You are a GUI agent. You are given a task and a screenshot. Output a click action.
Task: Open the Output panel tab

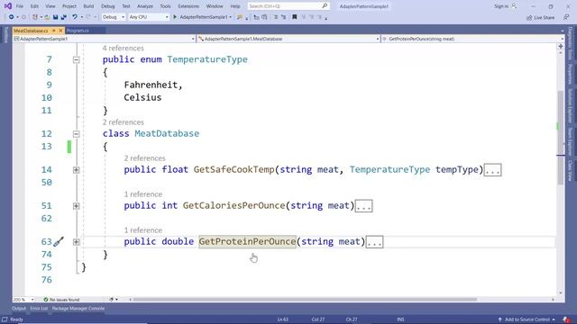click(19, 309)
